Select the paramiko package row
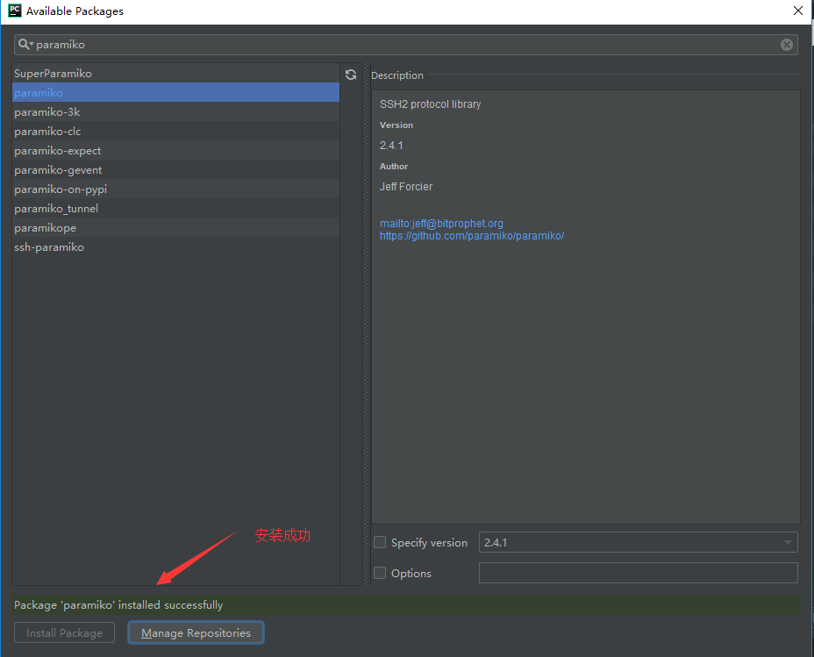Screen dimensions: 814x657 click(x=175, y=92)
